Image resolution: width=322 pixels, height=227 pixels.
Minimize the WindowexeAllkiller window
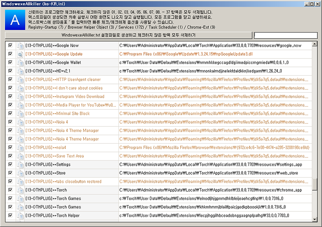[307, 4]
